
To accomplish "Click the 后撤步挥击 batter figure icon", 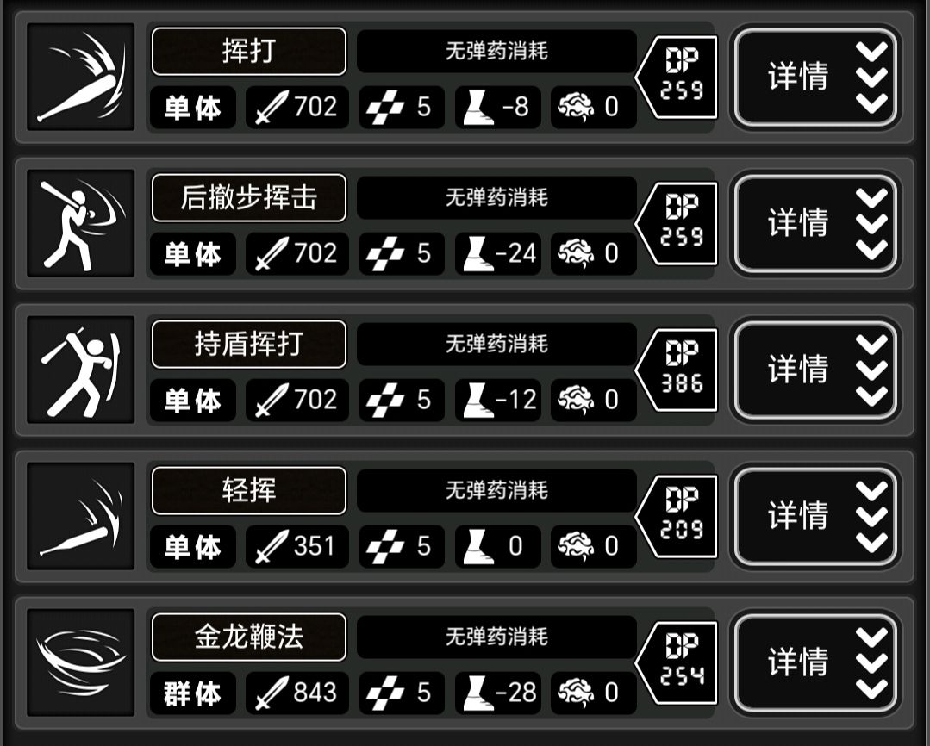I will (81, 224).
